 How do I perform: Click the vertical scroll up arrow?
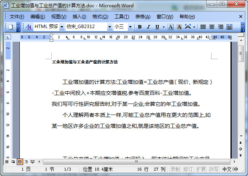241,40
